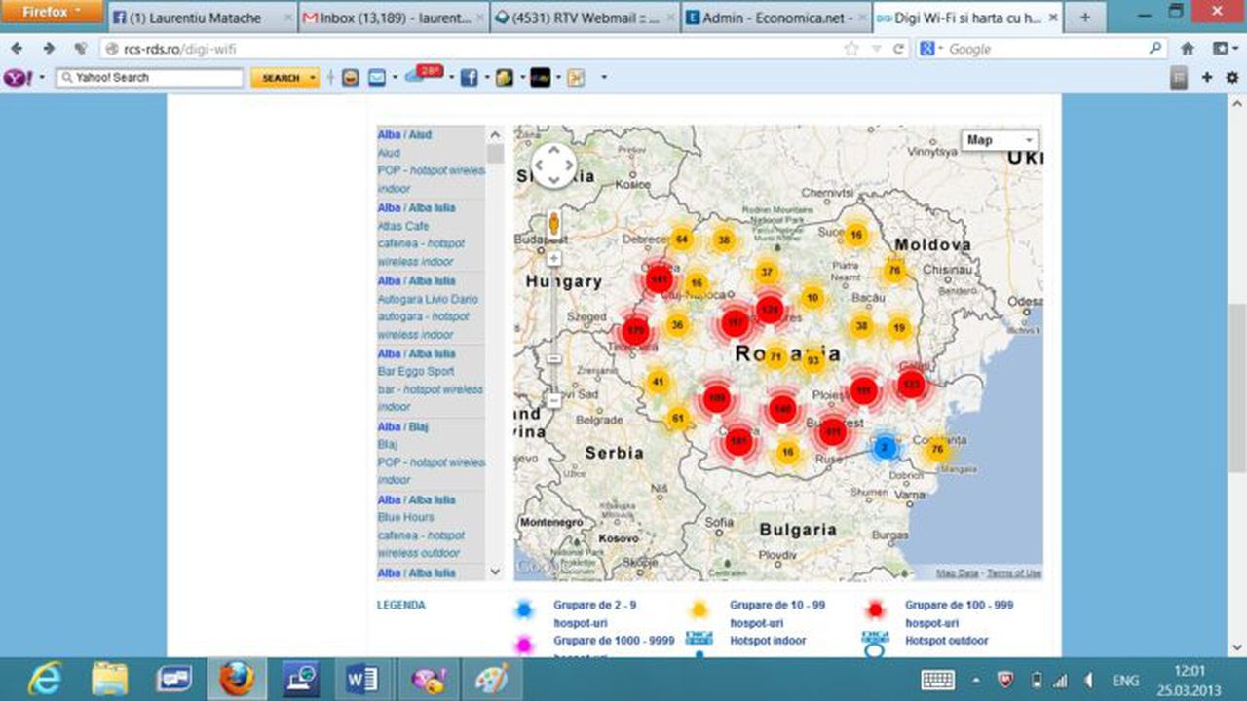Select the Street View pegman icon

[x=554, y=223]
